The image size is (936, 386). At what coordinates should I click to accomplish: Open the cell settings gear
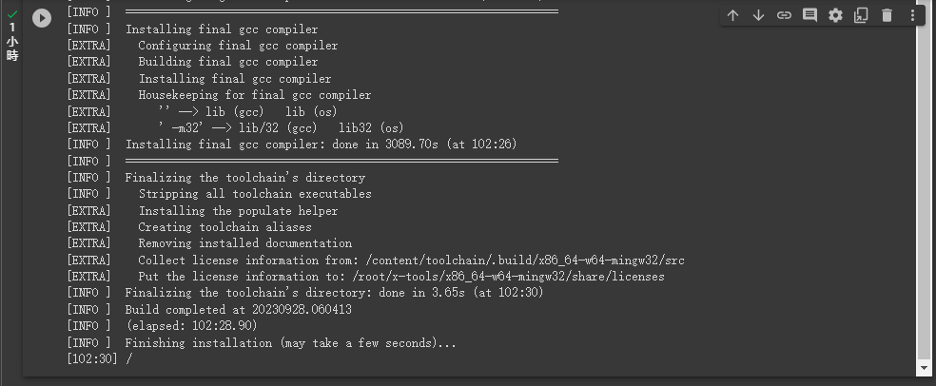[835, 15]
